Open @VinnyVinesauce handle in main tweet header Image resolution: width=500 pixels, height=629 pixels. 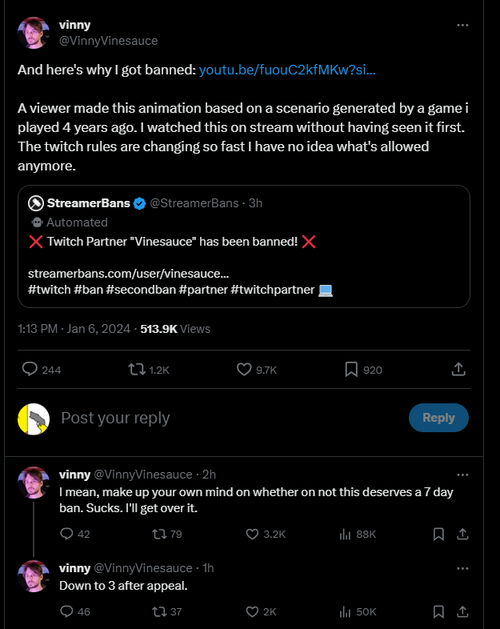(x=108, y=41)
